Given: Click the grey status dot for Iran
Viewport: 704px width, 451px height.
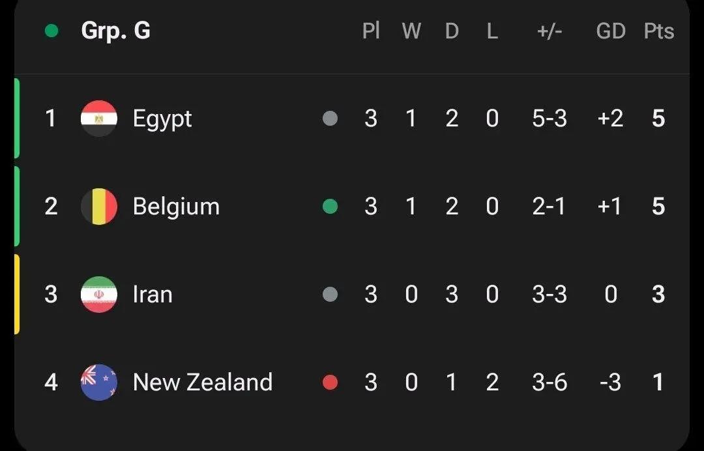Looking at the screenshot, I should [330, 295].
